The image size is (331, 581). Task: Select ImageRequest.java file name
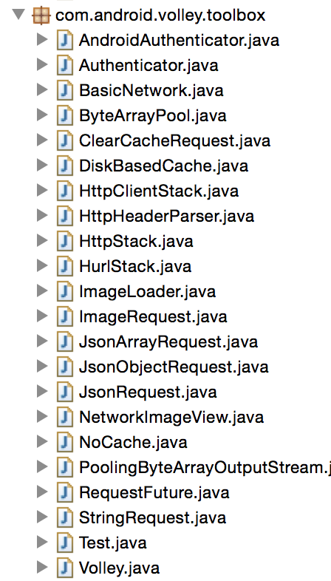[x=153, y=317]
